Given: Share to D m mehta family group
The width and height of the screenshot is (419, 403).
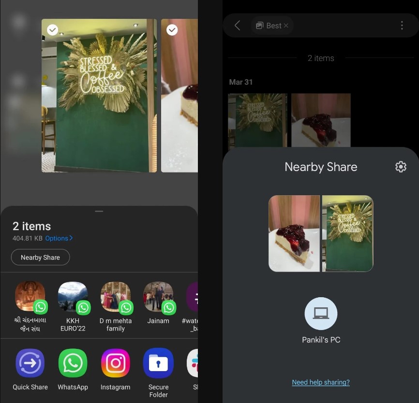Looking at the screenshot, I should tap(115, 297).
